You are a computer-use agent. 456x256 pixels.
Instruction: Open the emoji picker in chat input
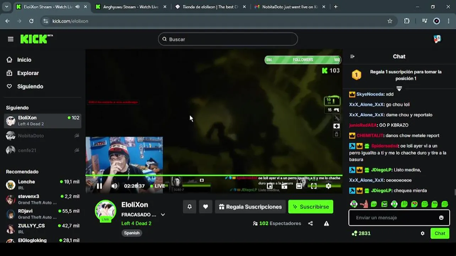coord(441,218)
